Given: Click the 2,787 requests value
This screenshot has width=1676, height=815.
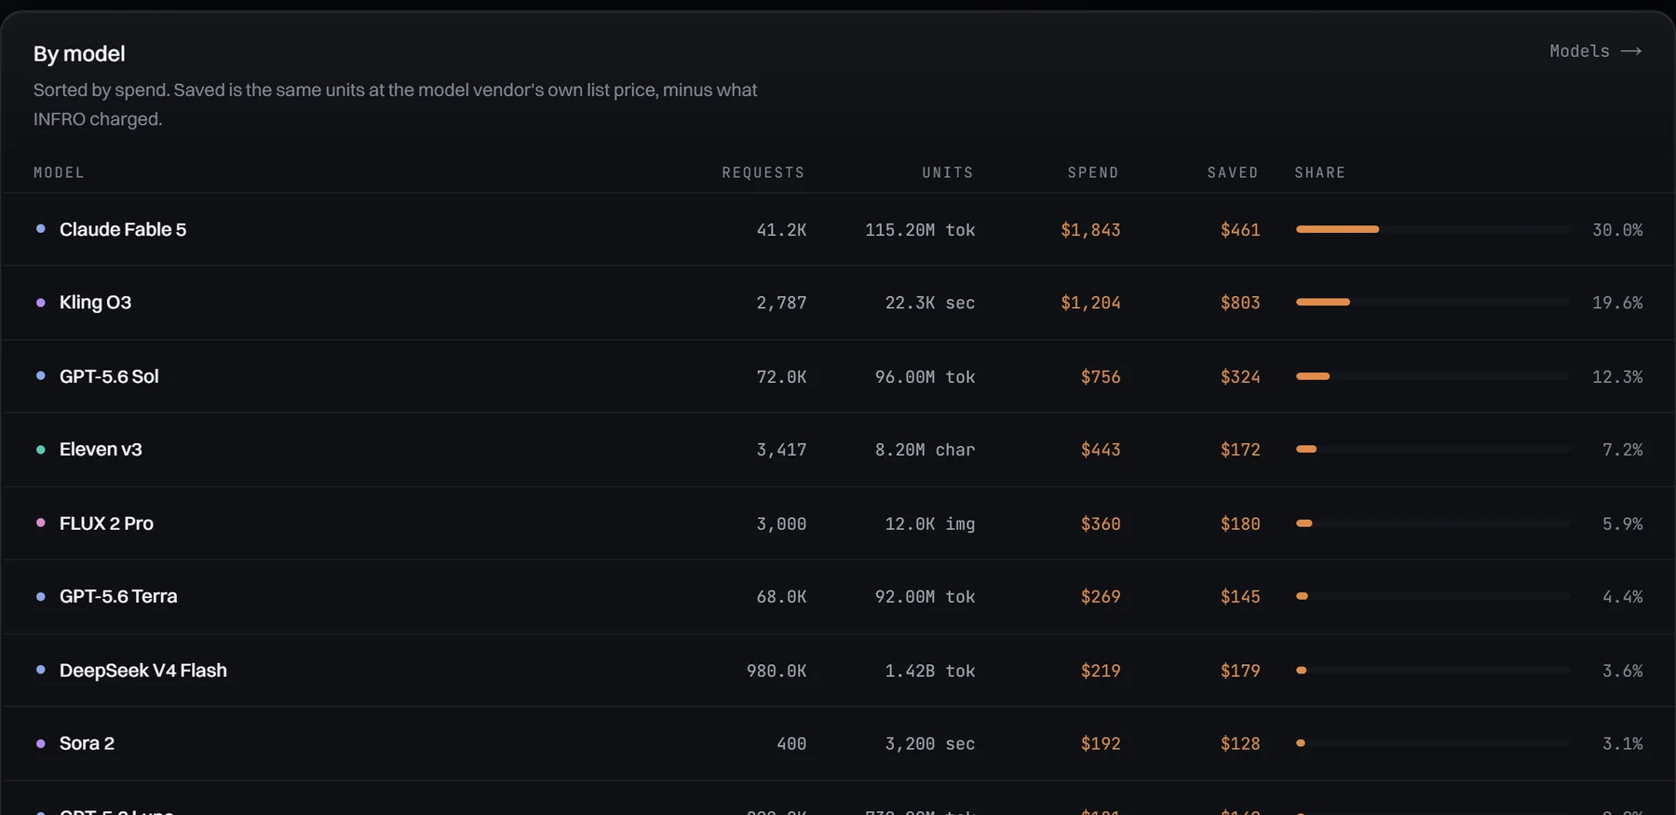Looking at the screenshot, I should 781,303.
